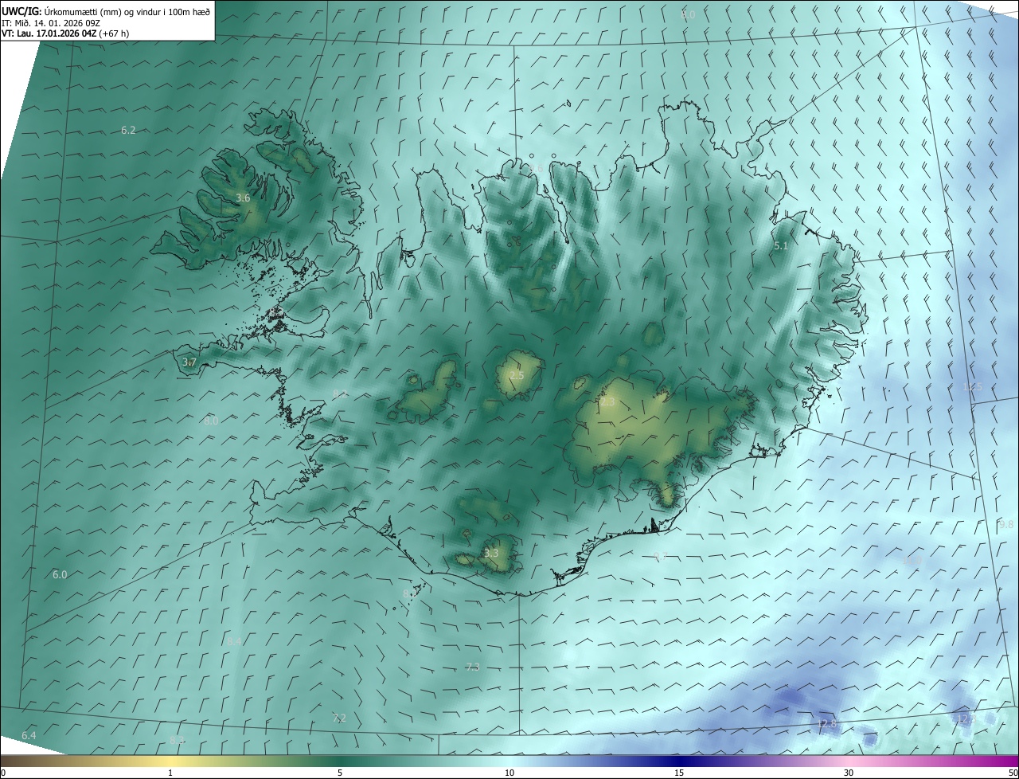Click the 6.2 value northwest of Iceland

(x=128, y=130)
